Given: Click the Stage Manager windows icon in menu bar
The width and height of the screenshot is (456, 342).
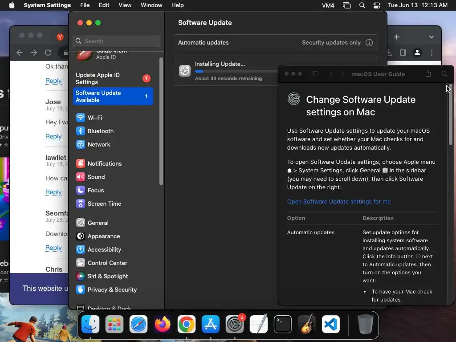Looking at the screenshot, I should click(346, 5).
